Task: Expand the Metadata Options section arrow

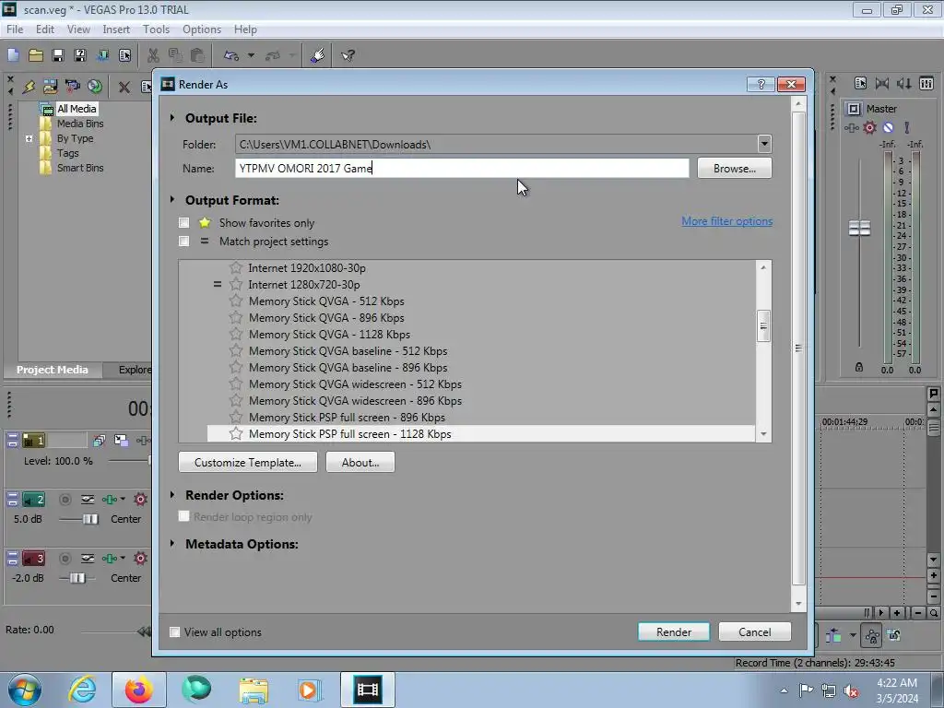Action: point(172,543)
